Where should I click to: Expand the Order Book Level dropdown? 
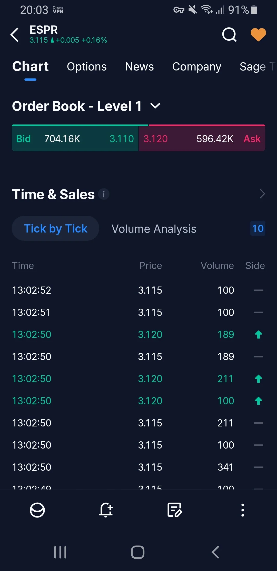coord(155,106)
